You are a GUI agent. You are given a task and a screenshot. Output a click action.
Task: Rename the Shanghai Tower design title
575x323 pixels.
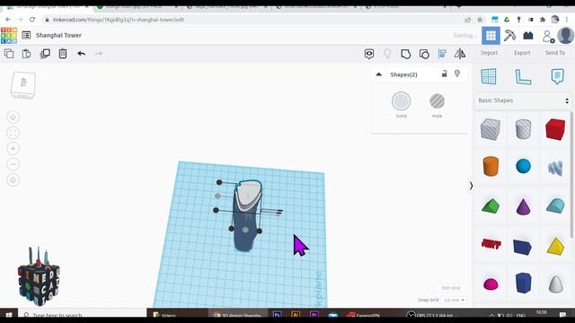[58, 35]
